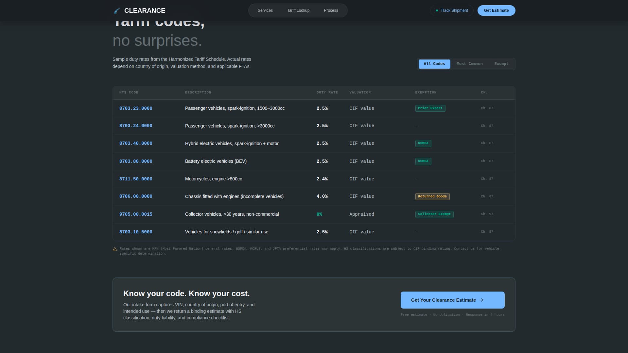628x353 pixels.
Task: Open HTS code 8703.40.0000
Action: (136, 143)
